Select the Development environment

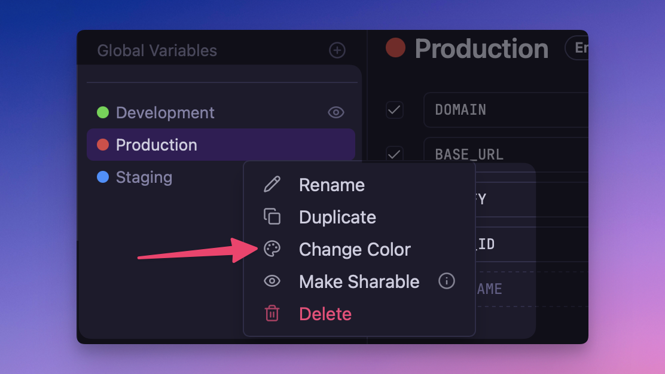tap(165, 112)
